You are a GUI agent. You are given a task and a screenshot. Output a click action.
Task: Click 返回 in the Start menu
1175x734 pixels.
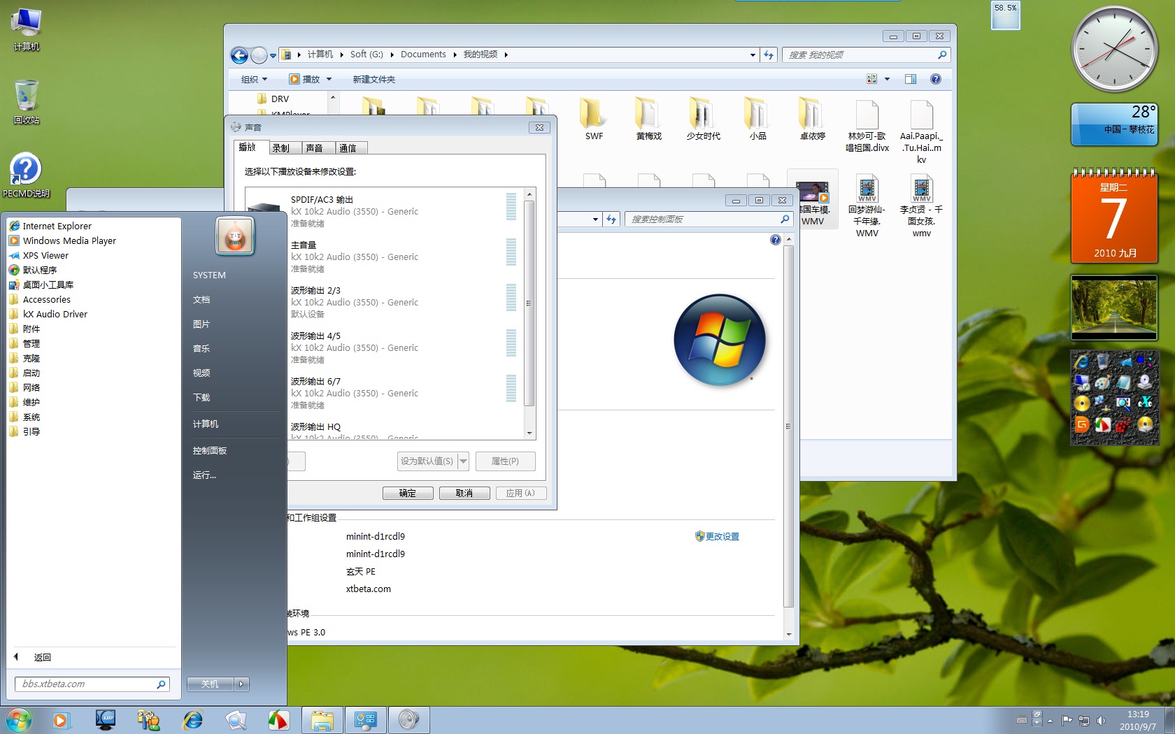[43, 657]
